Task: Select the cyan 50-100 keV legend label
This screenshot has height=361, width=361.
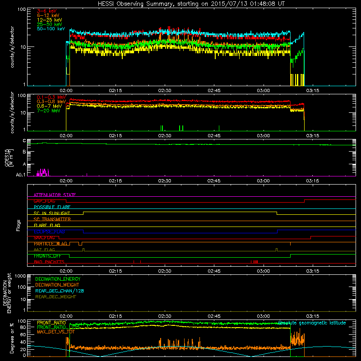Action: coord(51,28)
